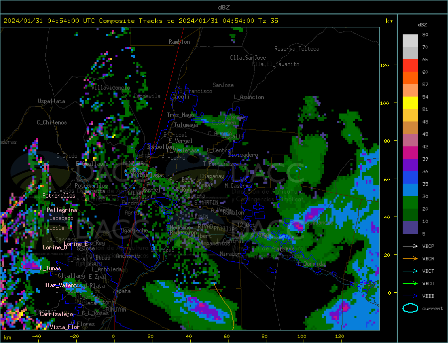Viewport: 448px width, 343px height.
Task: Click the '-40' tick on bottom km axis
Action: coord(36,337)
